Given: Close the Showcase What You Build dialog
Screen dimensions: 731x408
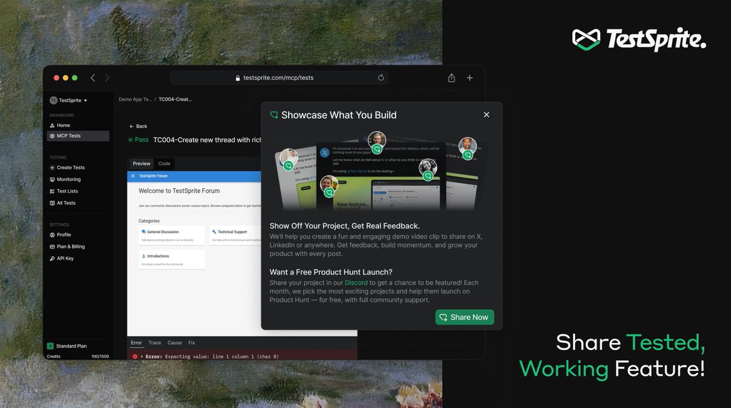Looking at the screenshot, I should tap(486, 114).
